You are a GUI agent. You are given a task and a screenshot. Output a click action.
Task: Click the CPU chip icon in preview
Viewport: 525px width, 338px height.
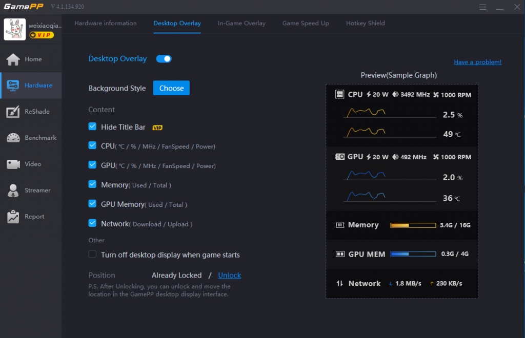point(339,95)
